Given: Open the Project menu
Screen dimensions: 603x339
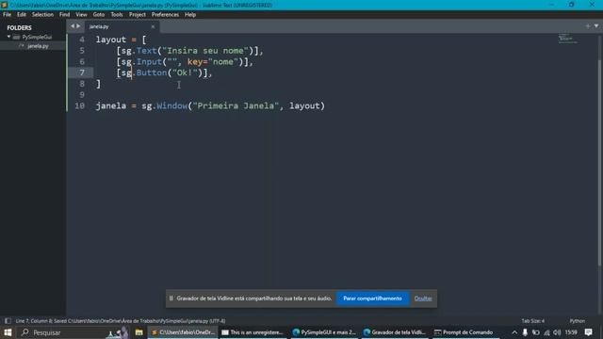Looking at the screenshot, I should 138,15.
